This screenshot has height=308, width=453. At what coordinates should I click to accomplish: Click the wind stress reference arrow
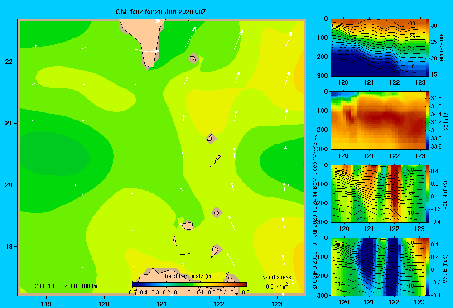[x=278, y=281]
